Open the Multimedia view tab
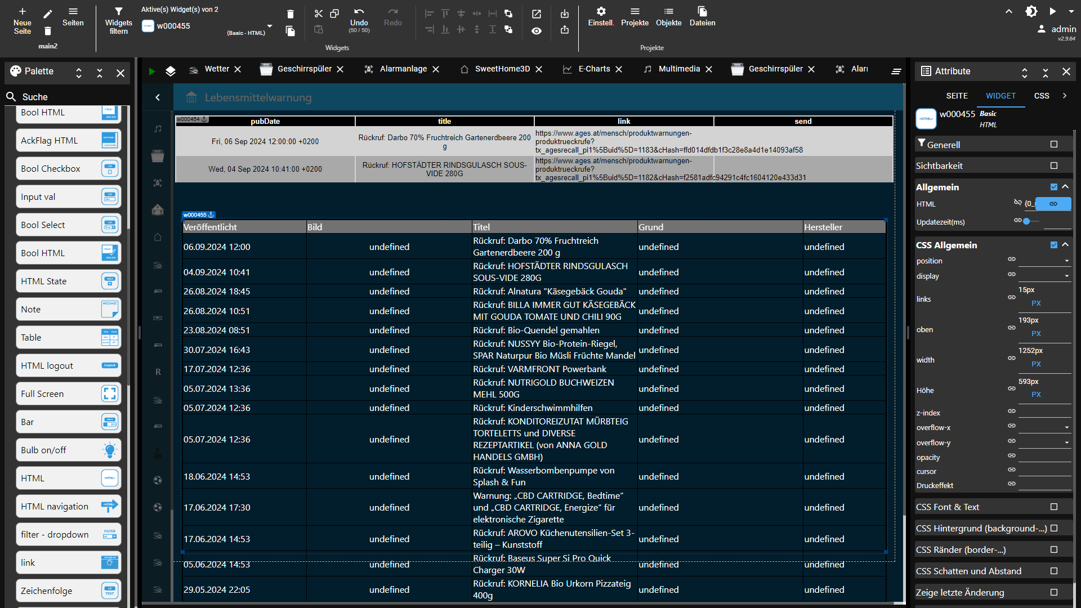1081x608 pixels. click(x=679, y=69)
